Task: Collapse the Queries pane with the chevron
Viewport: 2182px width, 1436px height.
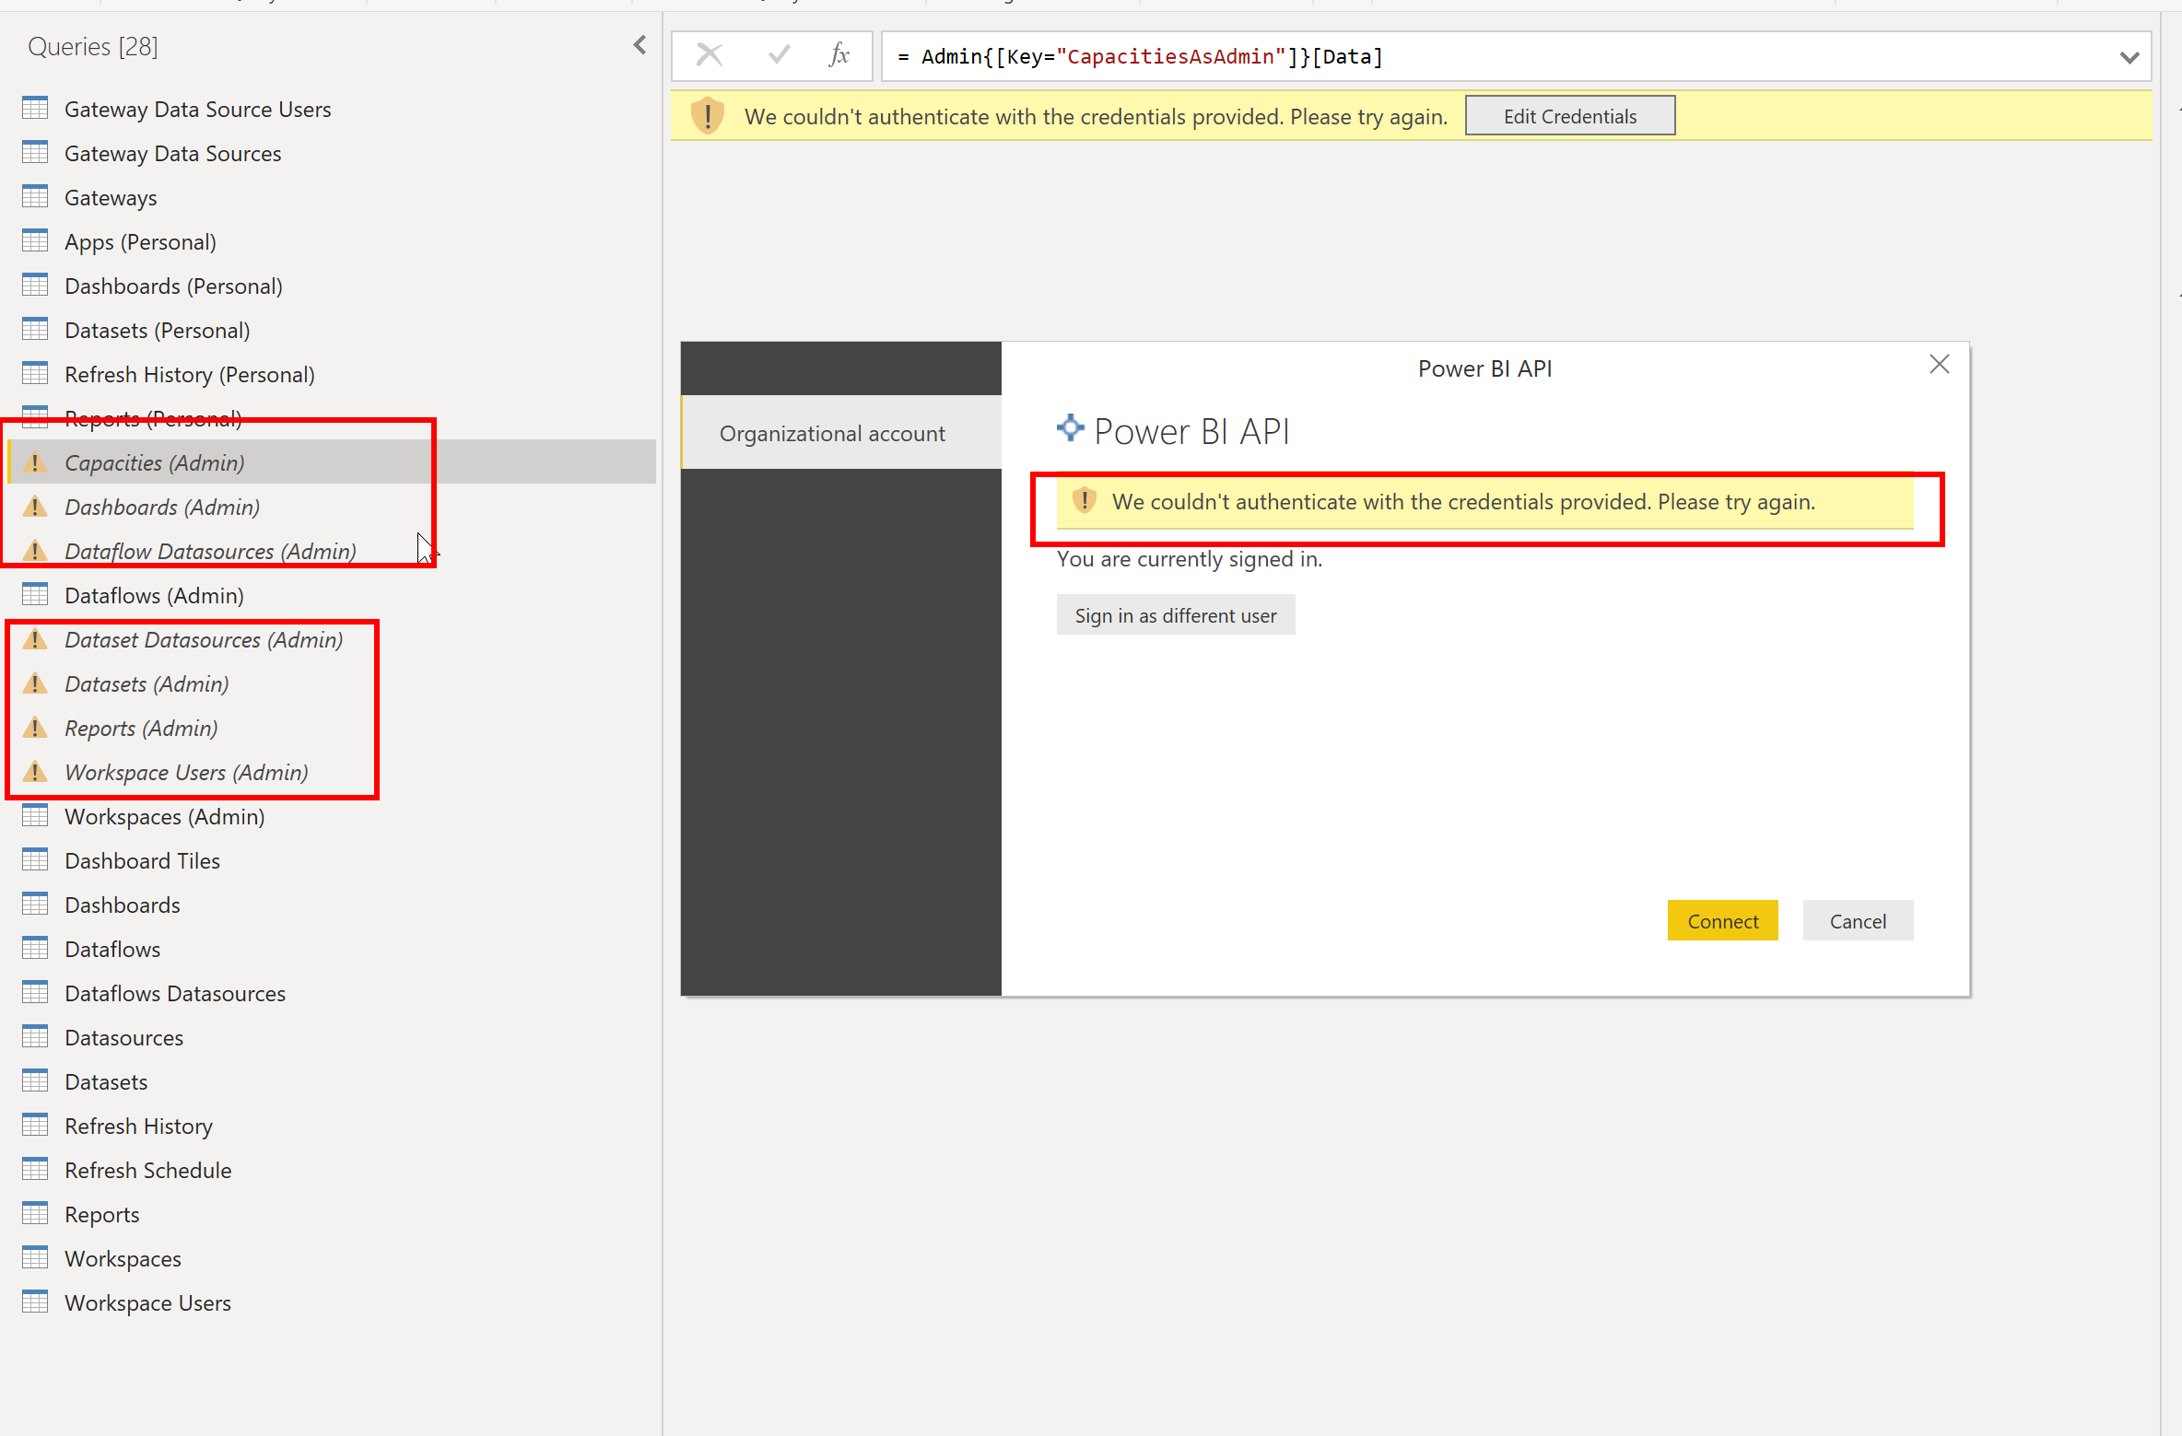Action: 639,43
